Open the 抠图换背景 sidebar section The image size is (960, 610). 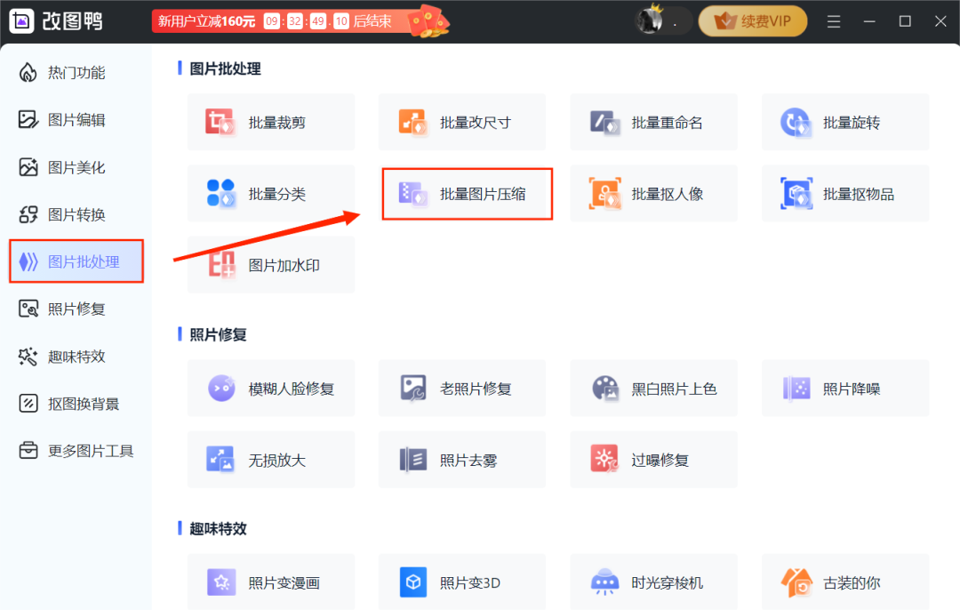(x=76, y=403)
